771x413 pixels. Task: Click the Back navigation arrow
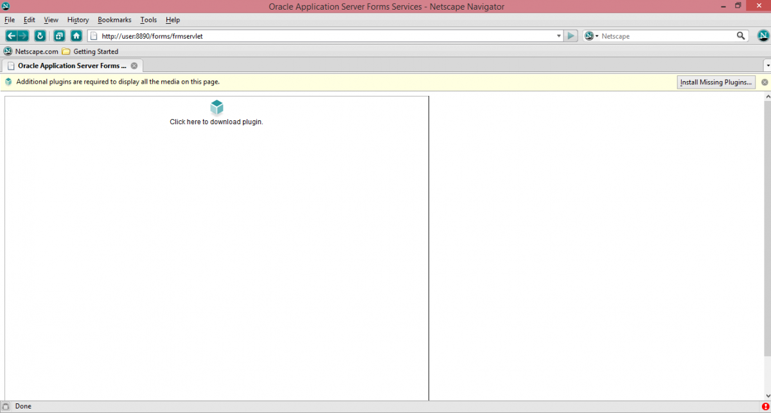pos(12,36)
